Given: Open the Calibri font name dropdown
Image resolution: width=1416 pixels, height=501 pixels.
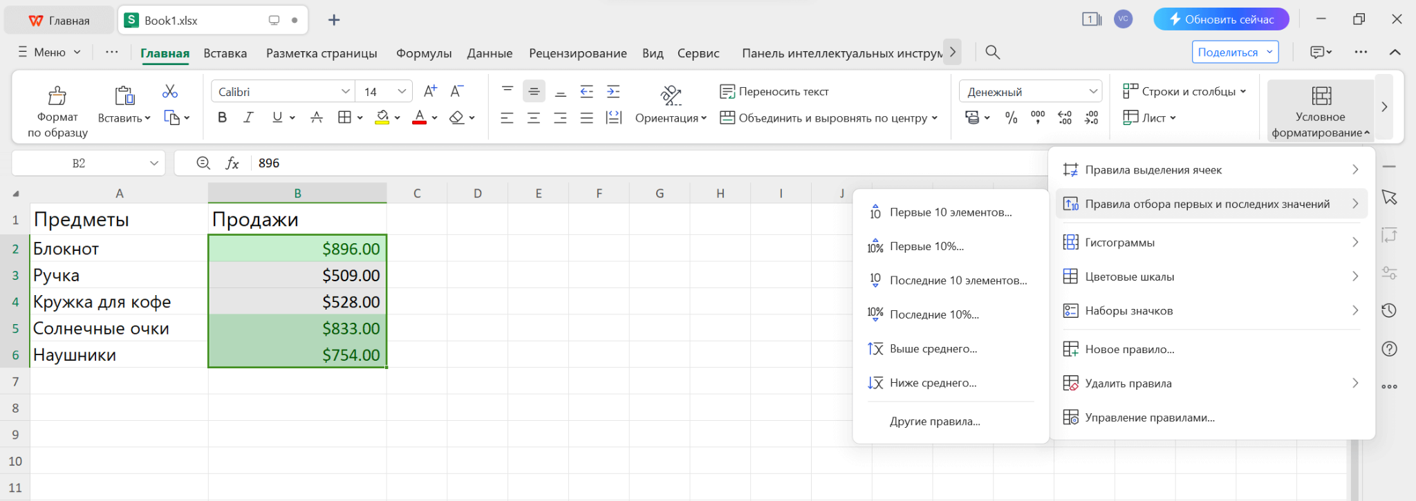Looking at the screenshot, I should click(x=345, y=92).
